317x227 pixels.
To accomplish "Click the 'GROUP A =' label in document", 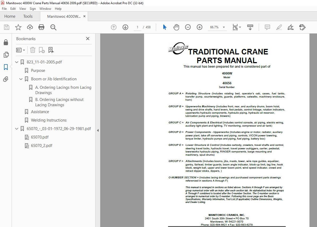I will tap(176, 94).
